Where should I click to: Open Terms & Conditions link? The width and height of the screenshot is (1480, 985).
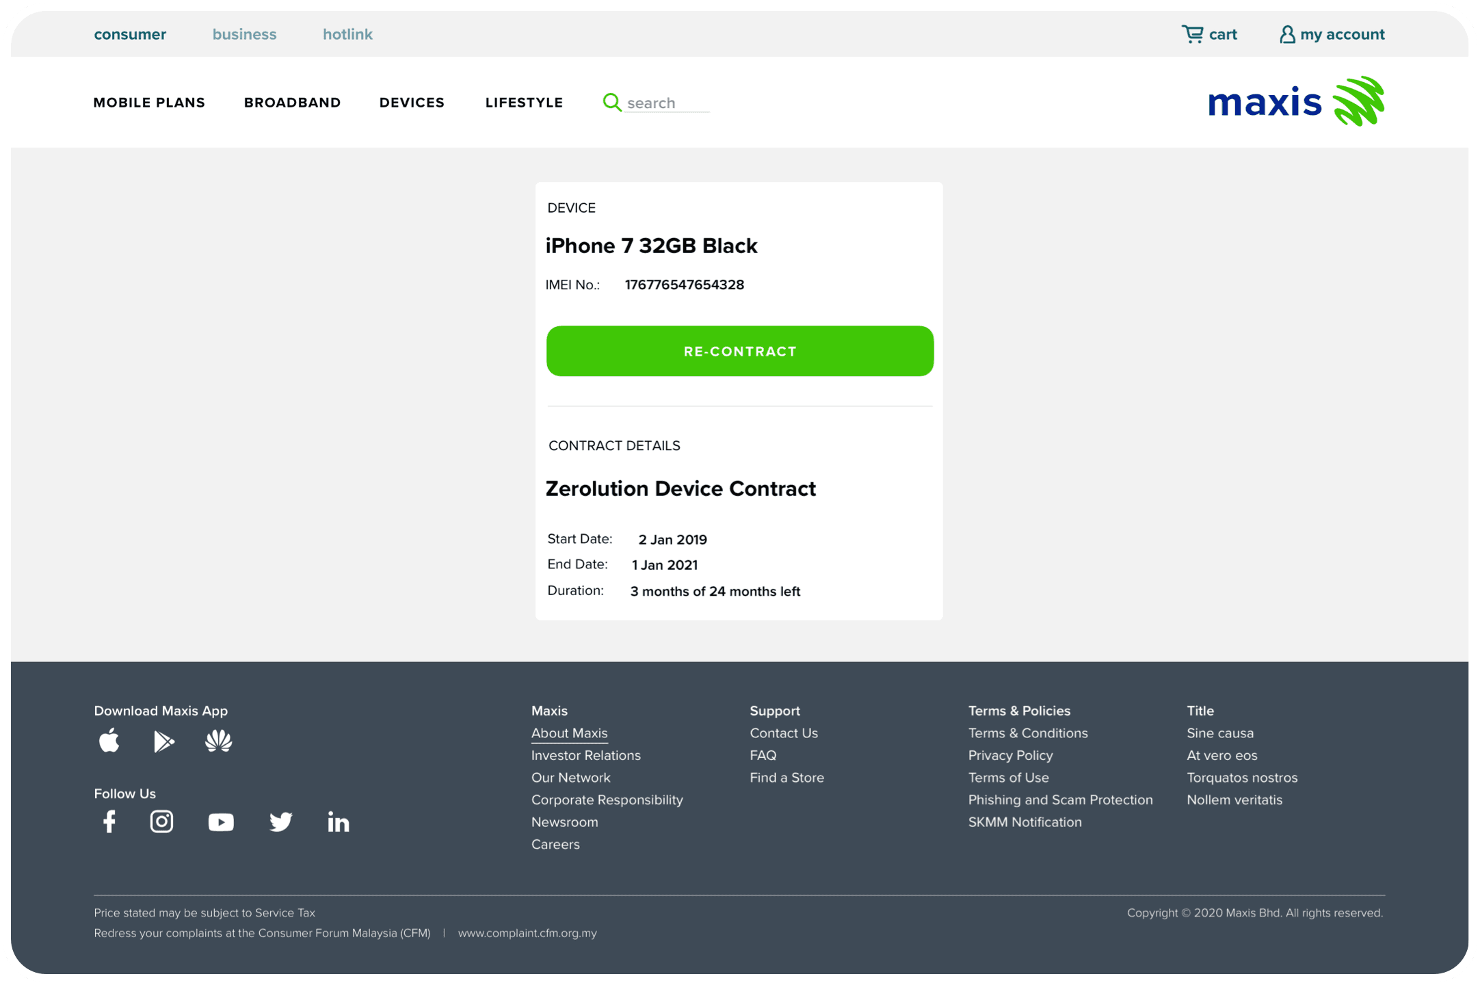point(1028,733)
